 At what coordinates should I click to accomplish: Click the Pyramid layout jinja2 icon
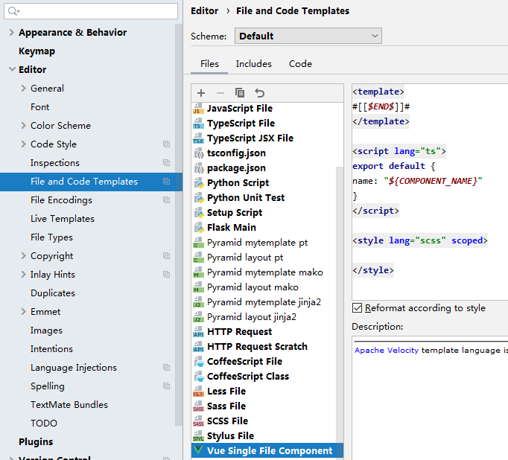pyautogui.click(x=198, y=317)
